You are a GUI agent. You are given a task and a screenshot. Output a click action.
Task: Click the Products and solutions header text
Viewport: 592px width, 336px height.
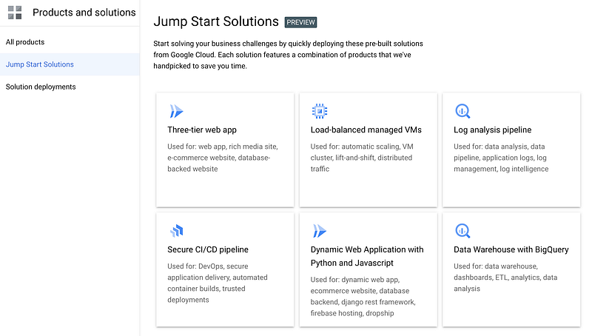(x=84, y=13)
